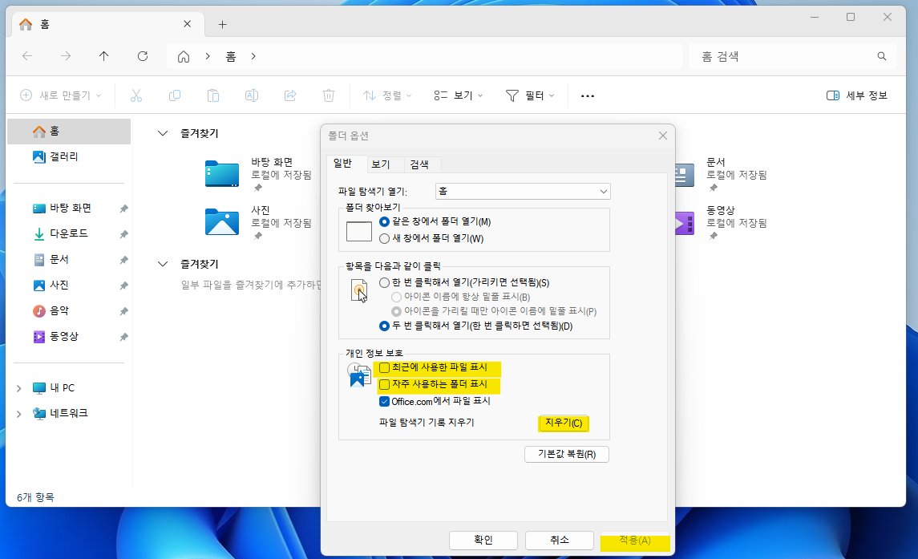
Task: Click the Forward navigation arrow
Action: (66, 56)
